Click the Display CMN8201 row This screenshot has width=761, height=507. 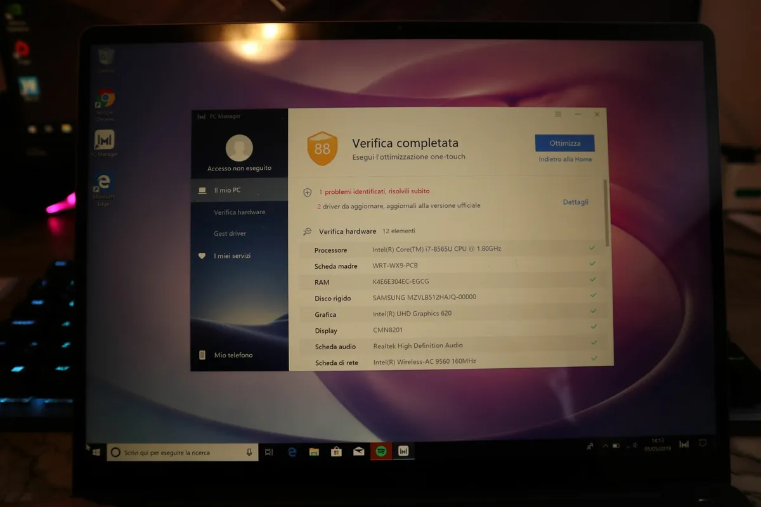(x=454, y=330)
